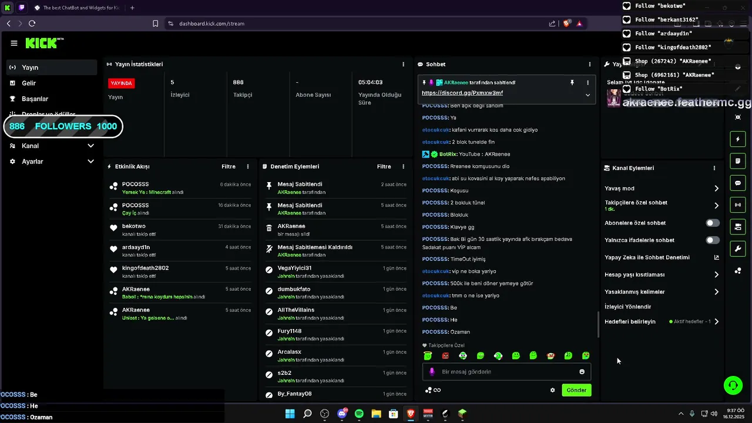This screenshot has width=752, height=423.
Task: Click the chat panel scrollbar
Action: (598, 324)
